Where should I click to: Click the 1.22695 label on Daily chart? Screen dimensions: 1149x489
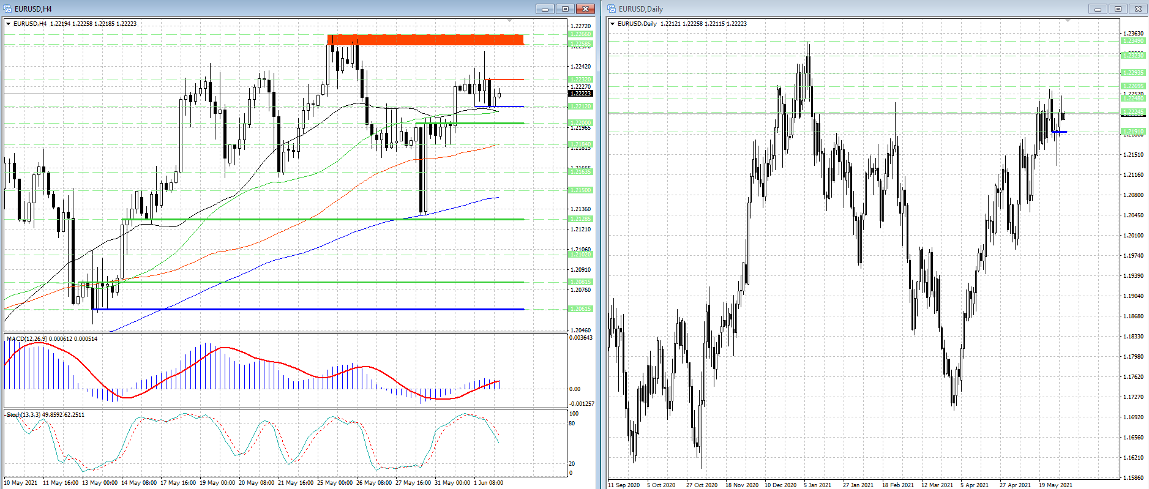1133,86
